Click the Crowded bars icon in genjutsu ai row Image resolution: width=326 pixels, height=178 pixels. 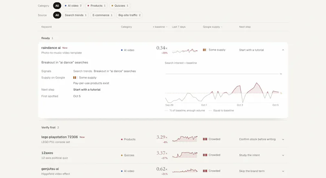(205, 171)
